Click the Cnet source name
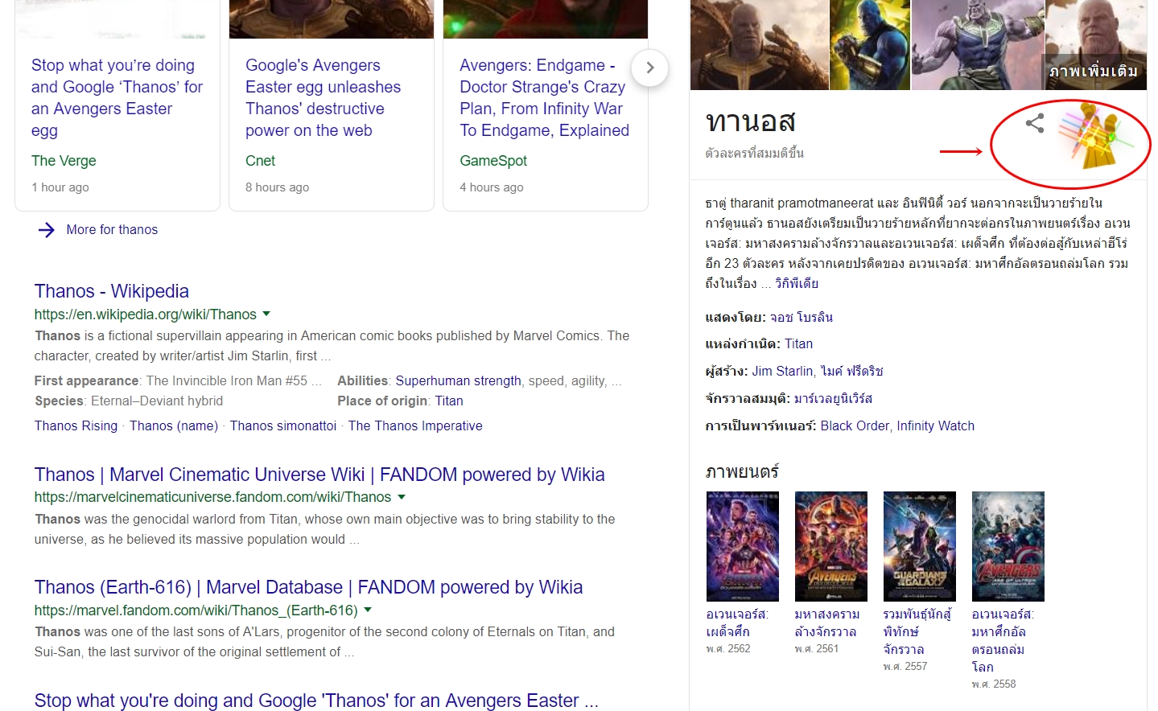The image size is (1158, 711). coord(261,161)
